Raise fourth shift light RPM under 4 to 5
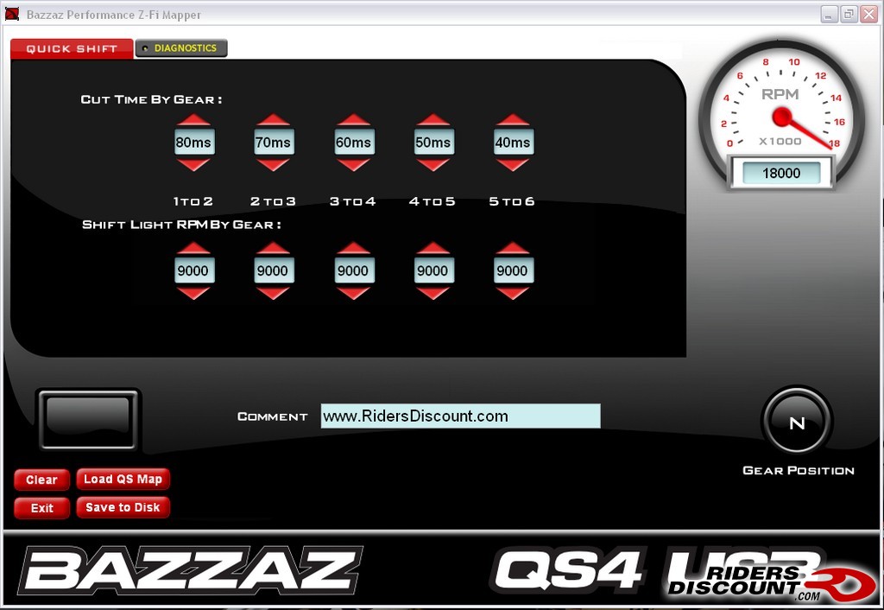Image resolution: width=884 pixels, height=610 pixels. pyautogui.click(x=433, y=248)
